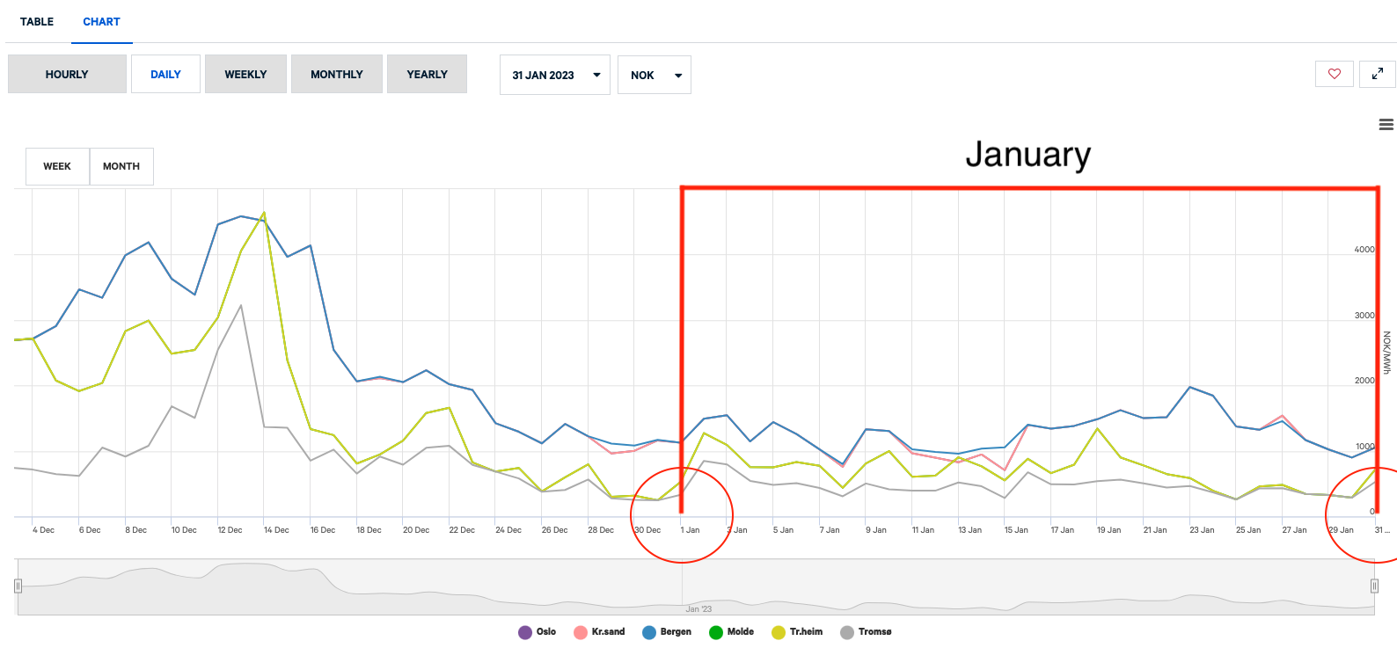
Task: Click the yellow Tr.heim legend dot
Action: pos(779,632)
